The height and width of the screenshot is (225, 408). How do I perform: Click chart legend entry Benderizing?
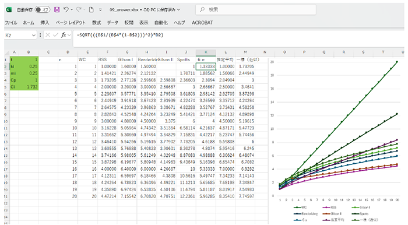(x=306, y=213)
